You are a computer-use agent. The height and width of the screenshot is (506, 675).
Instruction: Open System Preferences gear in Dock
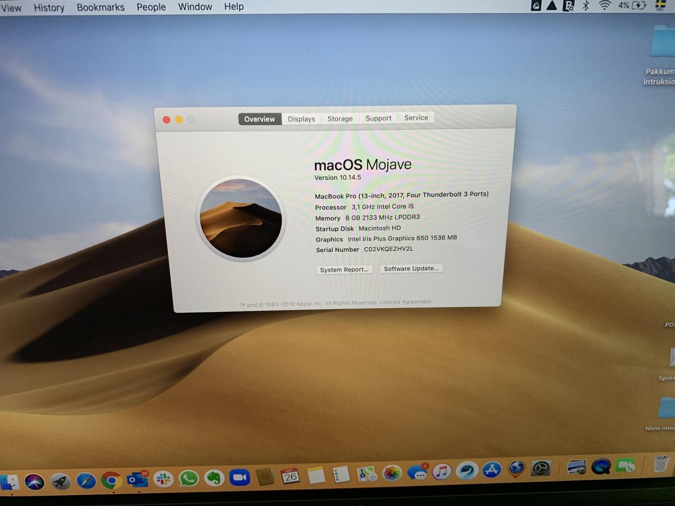pos(541,468)
